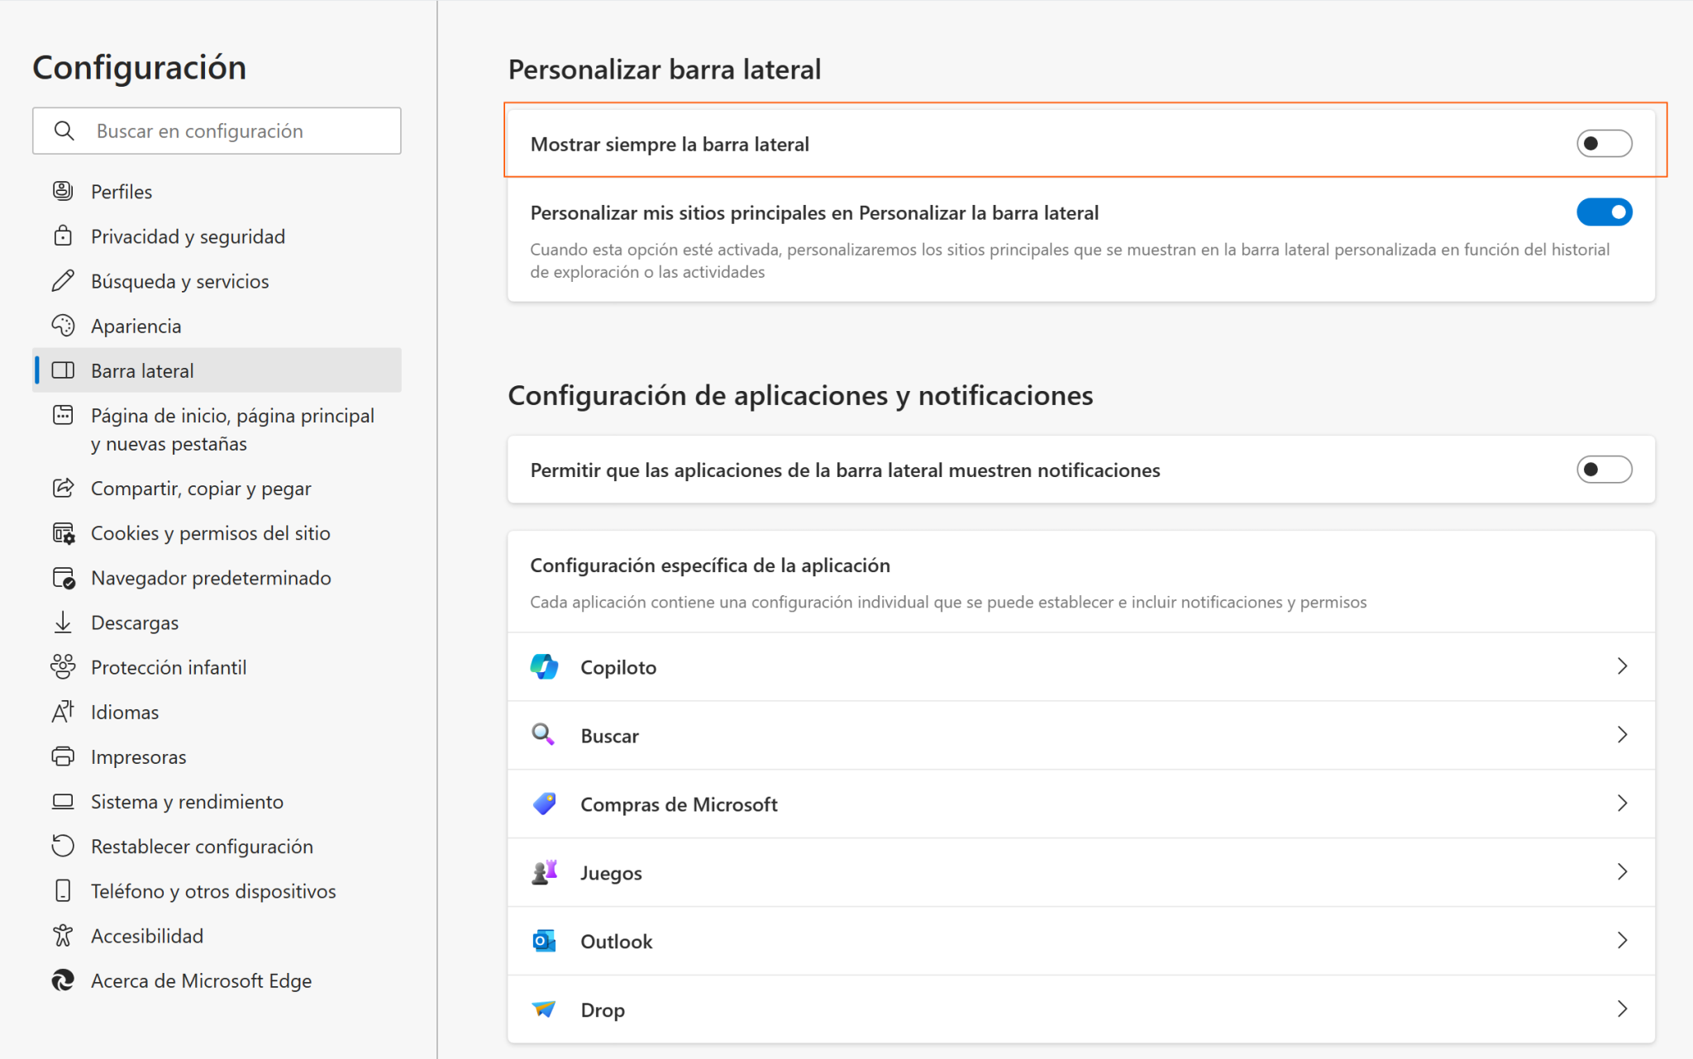Enable sidebar app notifications toggle
The image size is (1693, 1059).
point(1603,470)
